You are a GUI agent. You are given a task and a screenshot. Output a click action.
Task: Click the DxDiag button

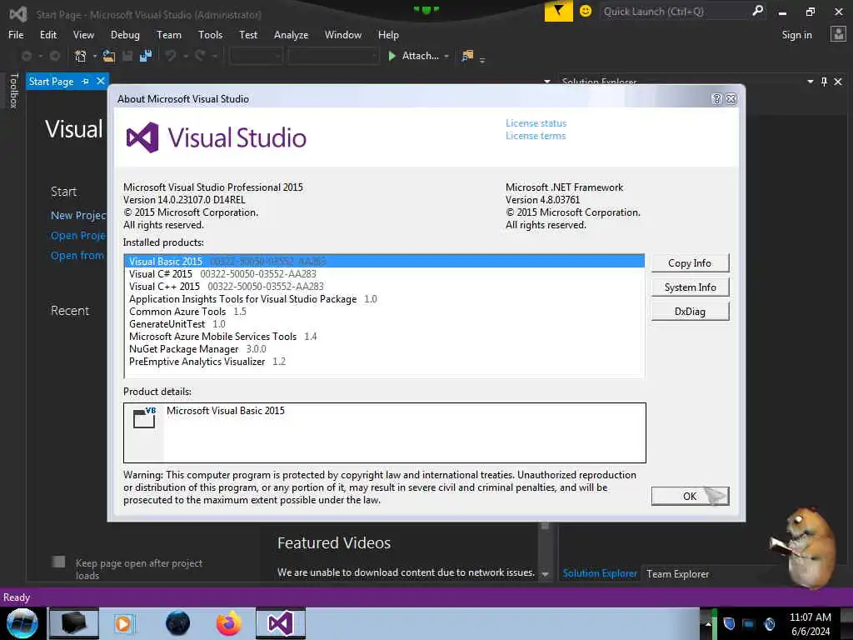click(690, 312)
